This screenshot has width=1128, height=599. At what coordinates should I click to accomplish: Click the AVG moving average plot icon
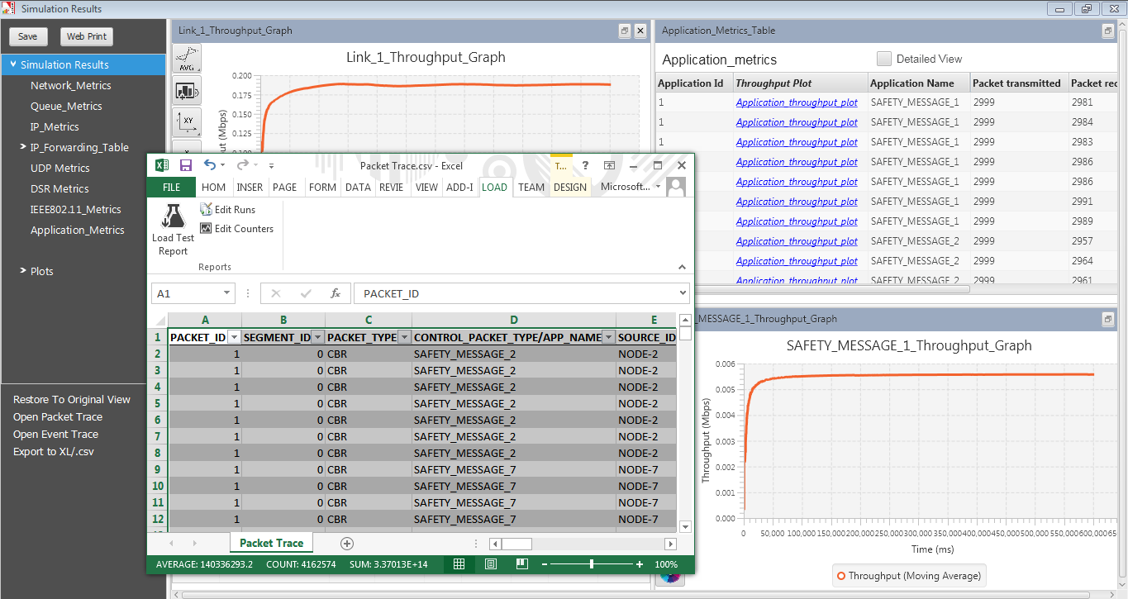point(187,59)
